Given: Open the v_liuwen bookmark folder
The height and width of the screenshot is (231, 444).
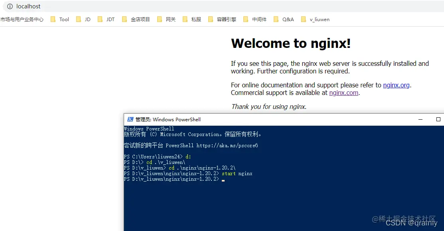Looking at the screenshot, I should [x=315, y=19].
